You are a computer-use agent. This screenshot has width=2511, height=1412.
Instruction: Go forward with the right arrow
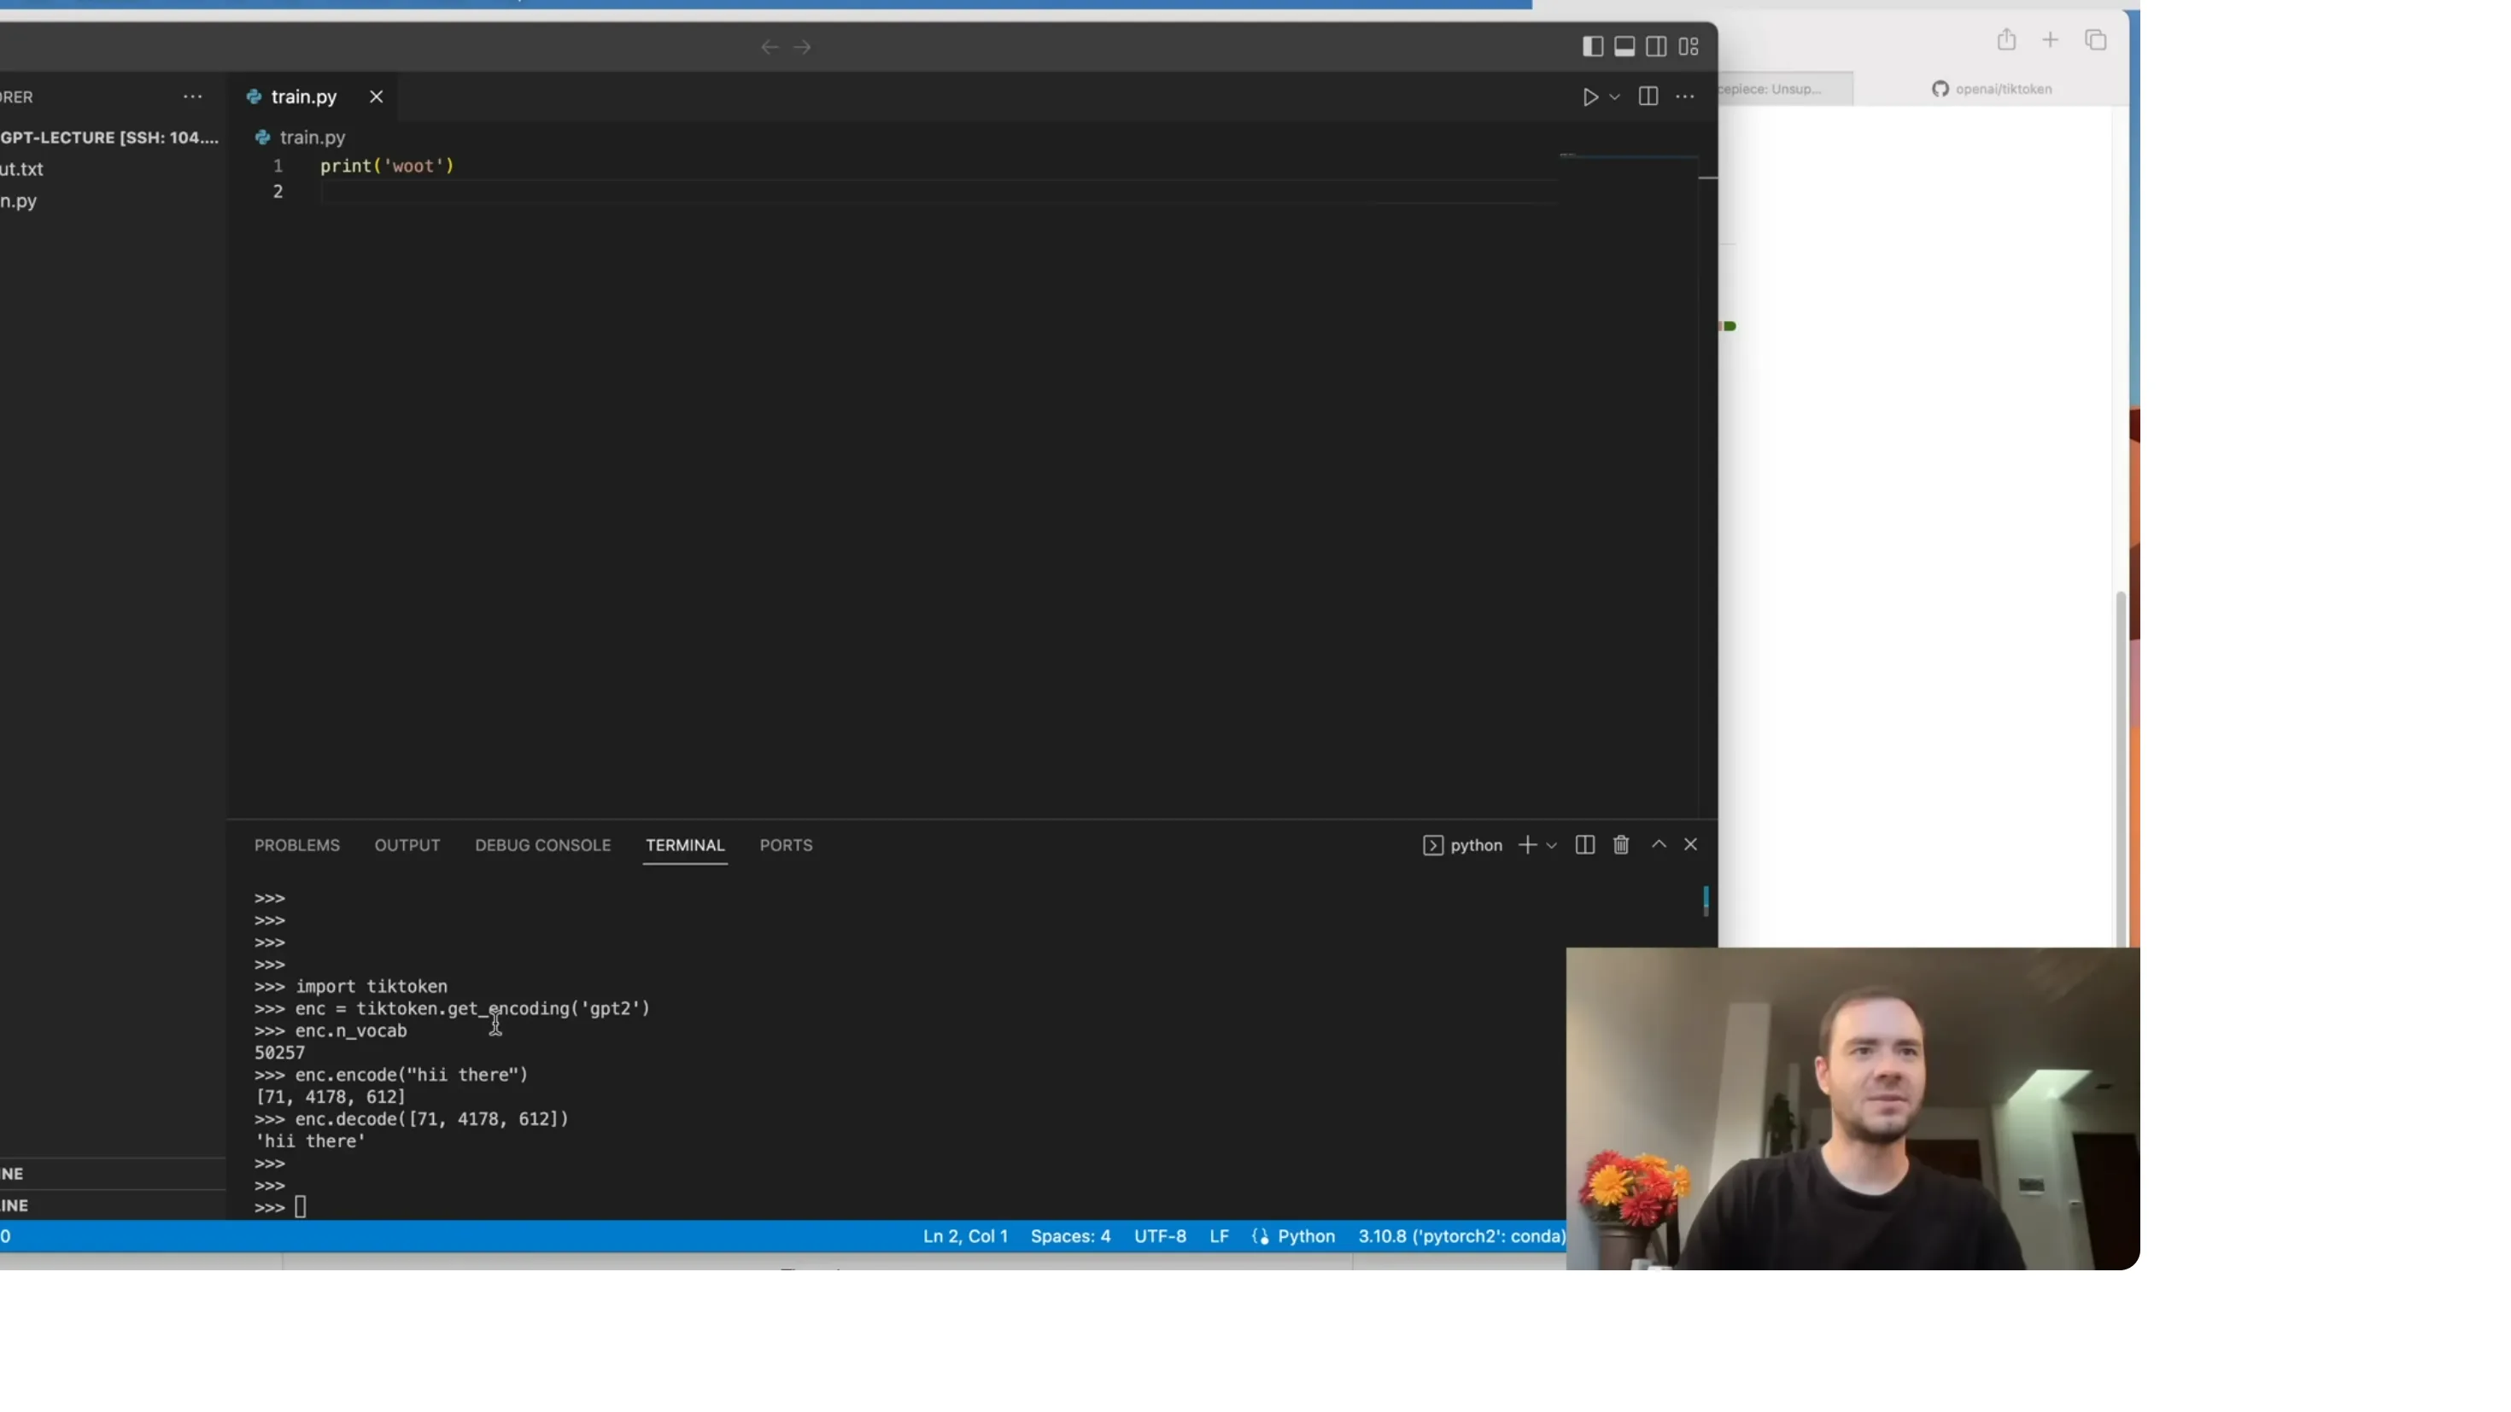pos(802,47)
